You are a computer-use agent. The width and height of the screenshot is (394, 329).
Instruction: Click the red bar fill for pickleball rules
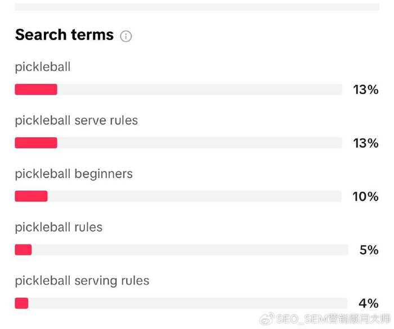(23, 250)
